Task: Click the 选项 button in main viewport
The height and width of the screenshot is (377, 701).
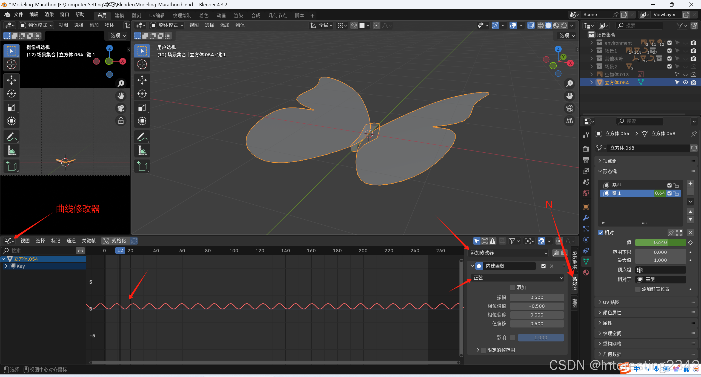Action: pyautogui.click(x=567, y=36)
